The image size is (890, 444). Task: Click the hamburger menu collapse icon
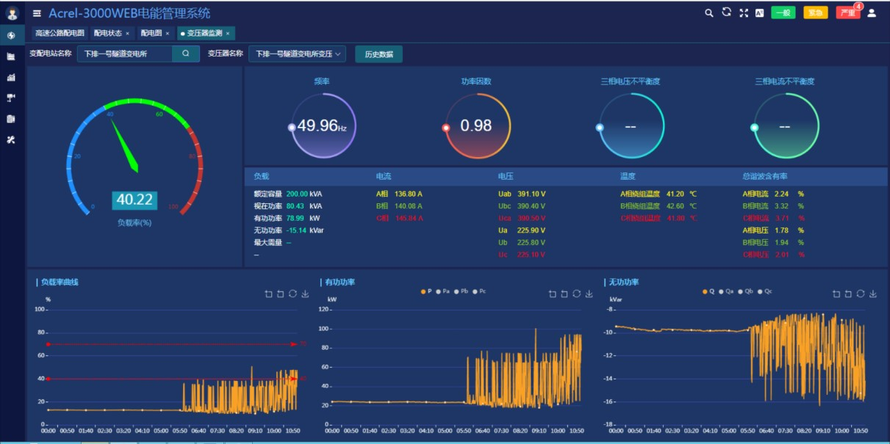(37, 13)
